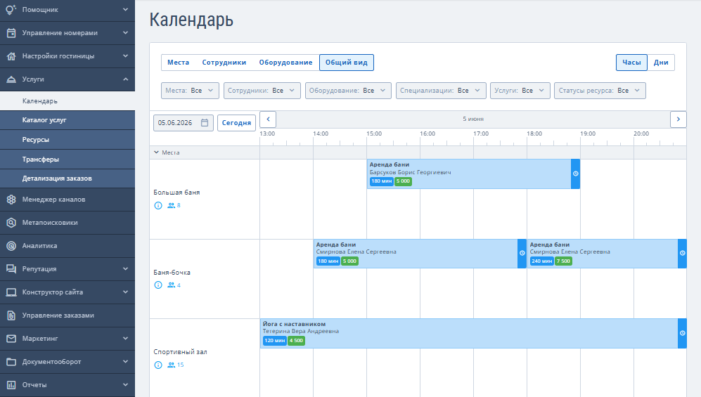Screen dimensions: 701x397
Task: Open the Места filter dropdown
Action: 190,91
